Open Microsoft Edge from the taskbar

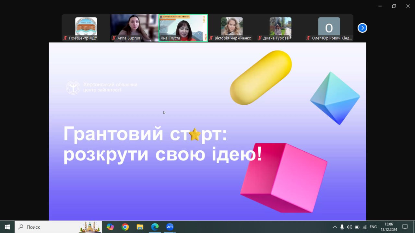[x=155, y=227]
